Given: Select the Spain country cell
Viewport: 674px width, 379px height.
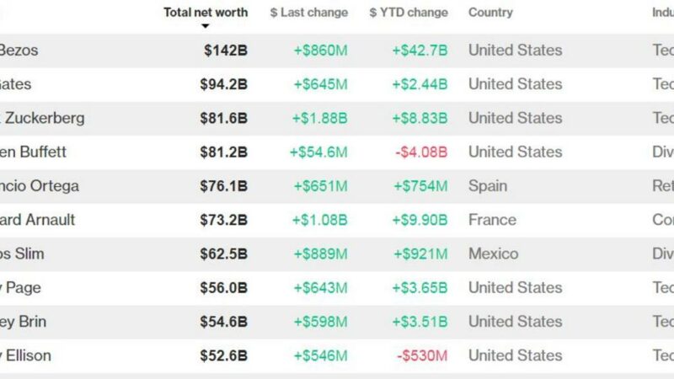Looking at the screenshot, I should click(x=488, y=186).
